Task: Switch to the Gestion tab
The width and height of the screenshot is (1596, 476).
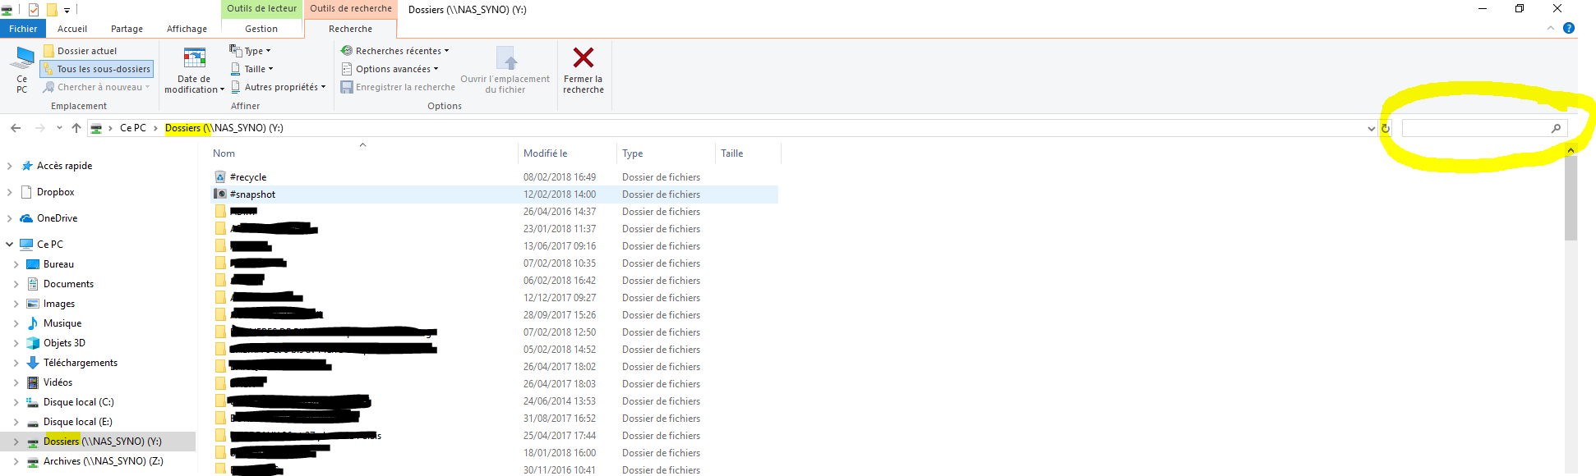Action: 261,29
